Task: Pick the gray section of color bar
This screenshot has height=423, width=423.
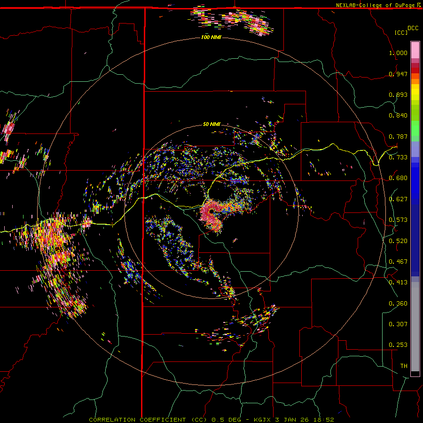Action: point(415,327)
